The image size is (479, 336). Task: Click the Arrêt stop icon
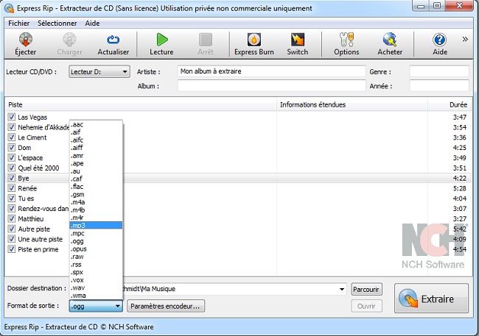pos(206,44)
